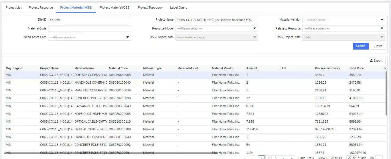Click procurement price 160714.19
This screenshot has width=391, height=159.
pyautogui.click(x=322, y=106)
